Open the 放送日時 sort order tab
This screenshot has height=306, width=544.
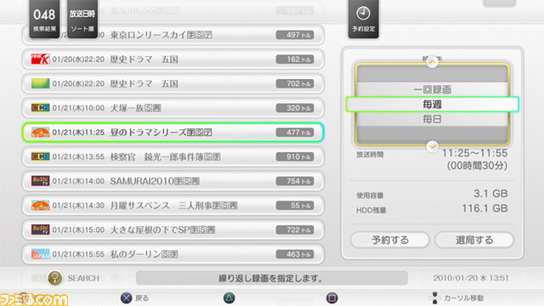82,19
